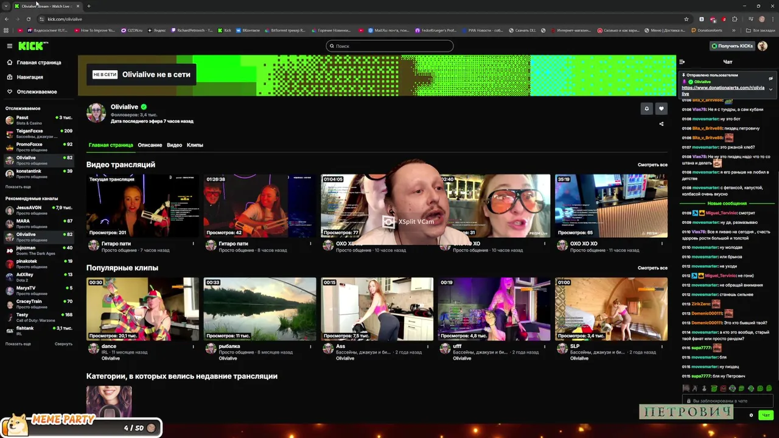
Task: Open the tab search dropdown arrow
Action: click(6, 6)
